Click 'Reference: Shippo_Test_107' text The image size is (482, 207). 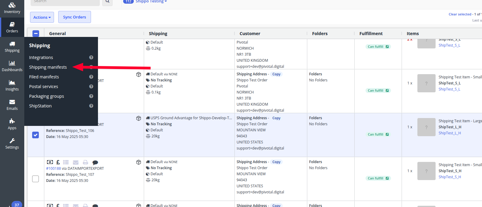(70, 175)
